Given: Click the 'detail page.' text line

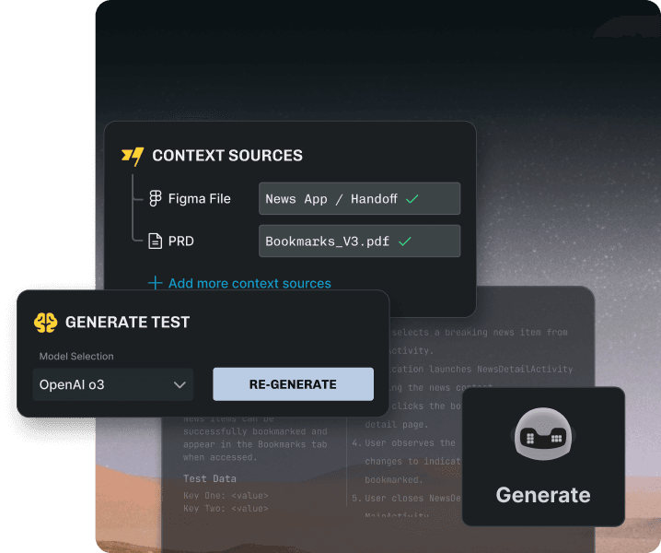Looking at the screenshot, I should coord(396,425).
